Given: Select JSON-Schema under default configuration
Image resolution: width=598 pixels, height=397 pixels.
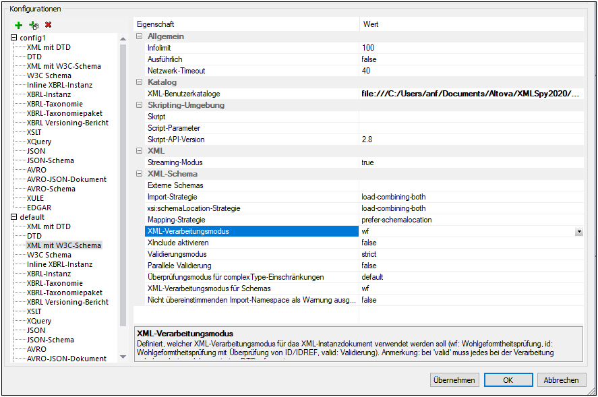Looking at the screenshot, I should click(x=51, y=340).
